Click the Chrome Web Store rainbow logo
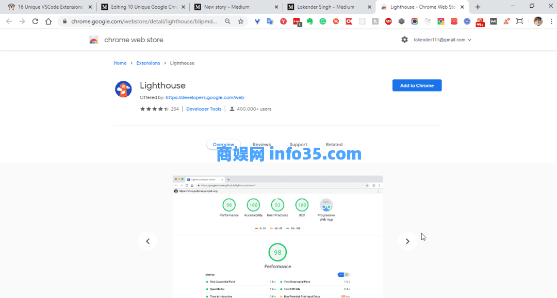557x298 pixels. pyautogui.click(x=94, y=40)
